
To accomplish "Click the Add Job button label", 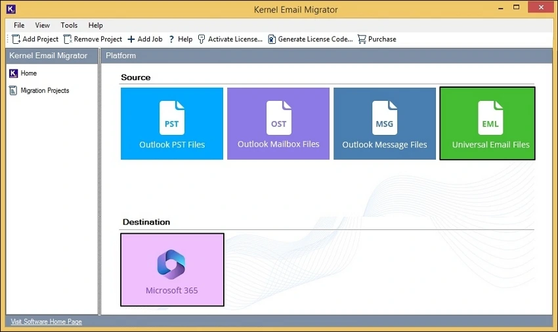I will click(150, 39).
